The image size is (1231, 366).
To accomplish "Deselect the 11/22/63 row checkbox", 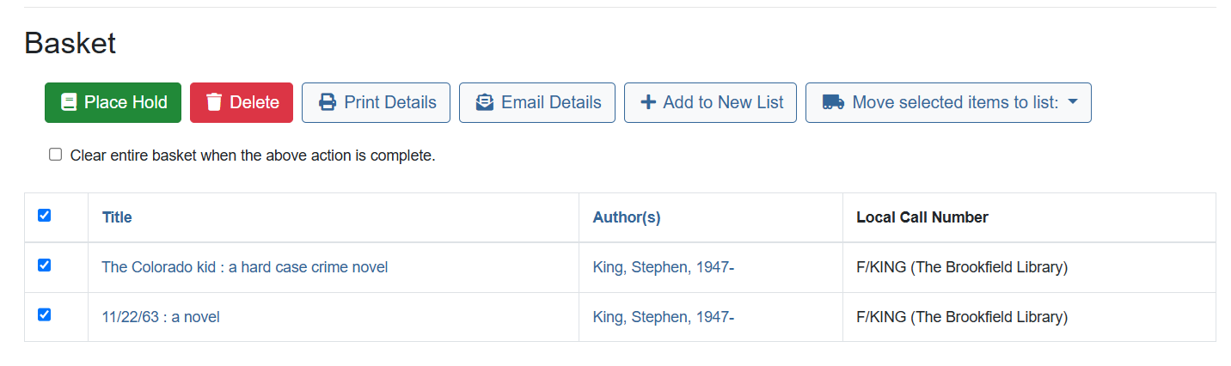I will click(x=45, y=314).
